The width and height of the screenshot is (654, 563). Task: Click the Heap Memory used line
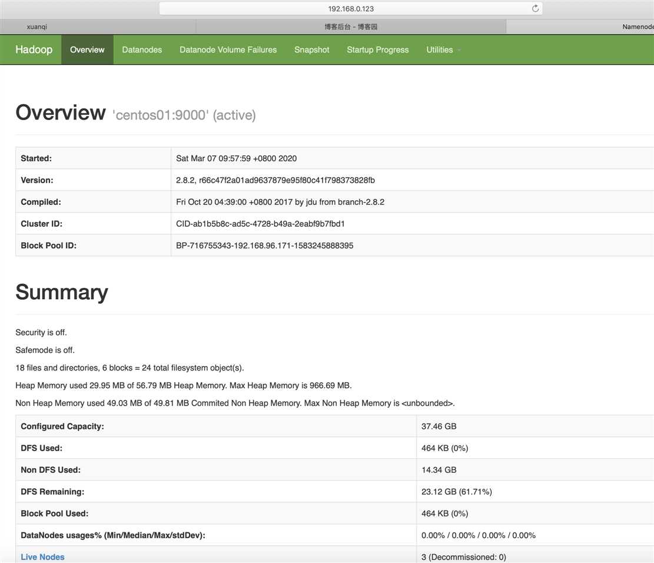point(184,385)
